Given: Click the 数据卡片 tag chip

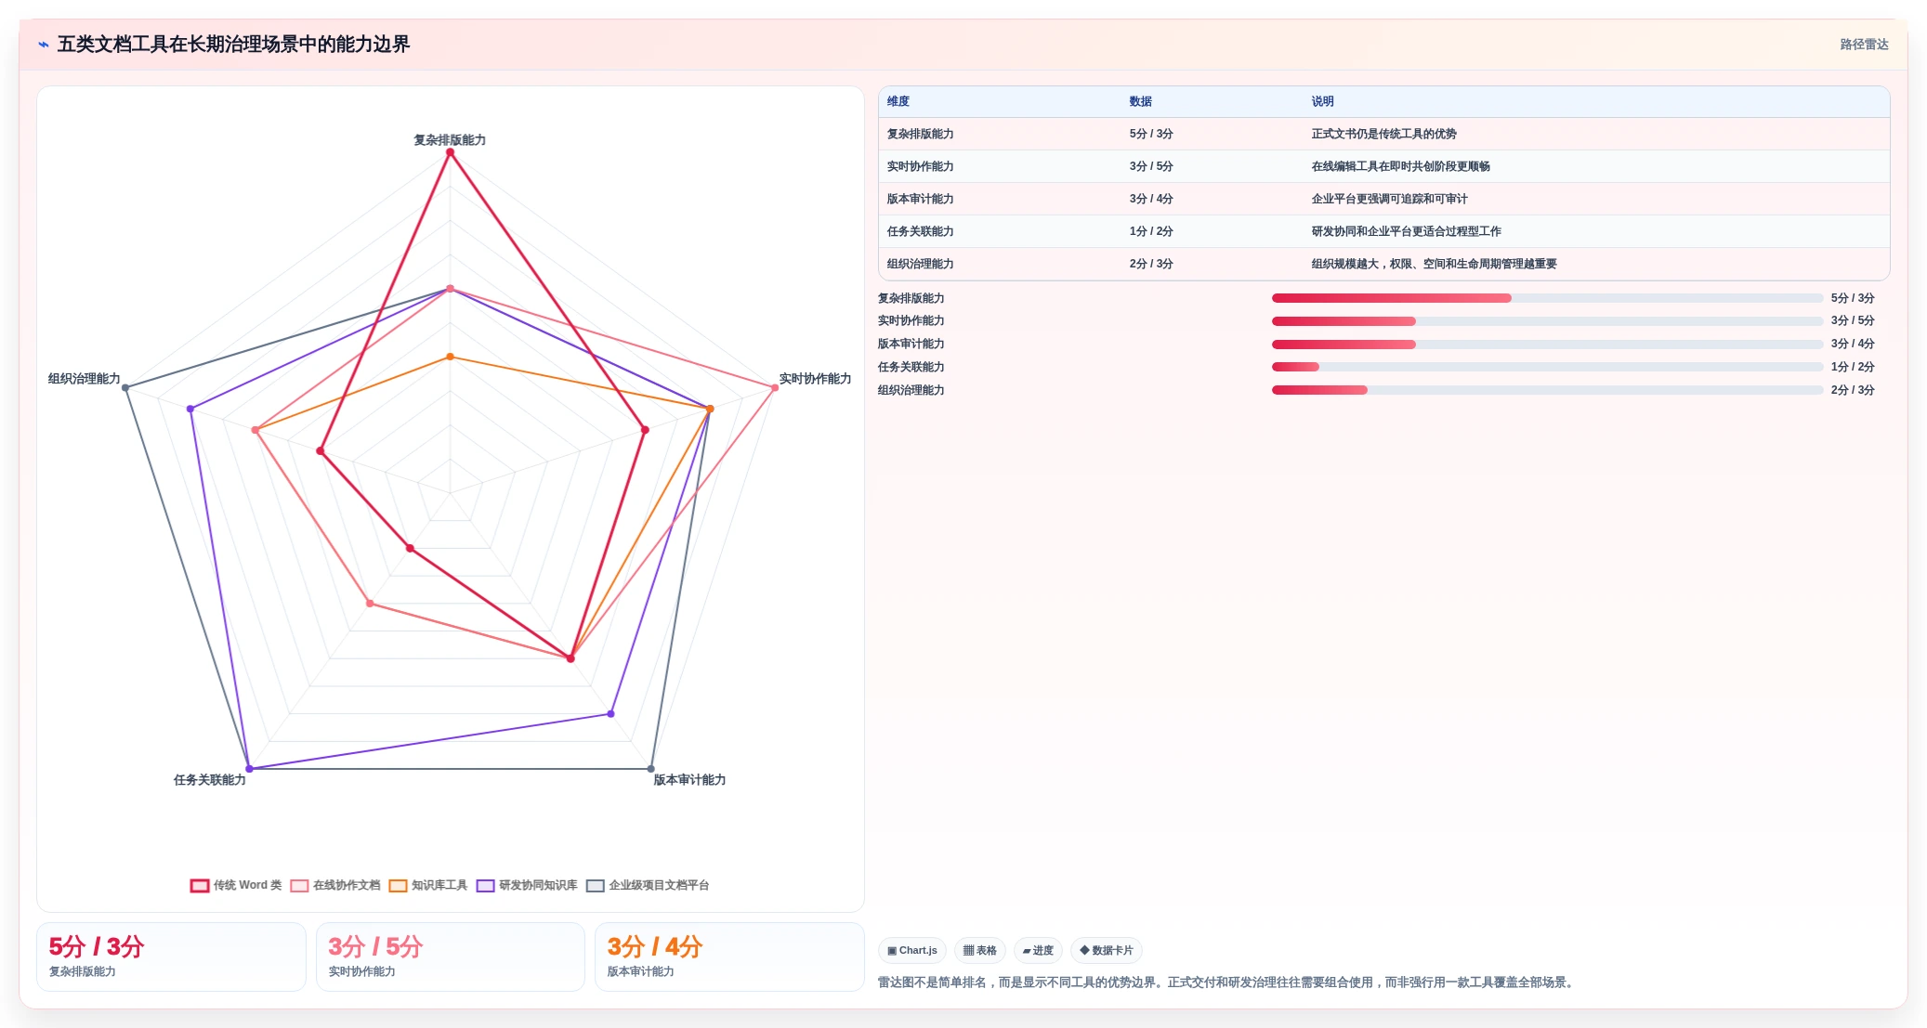Looking at the screenshot, I should tap(1107, 950).
